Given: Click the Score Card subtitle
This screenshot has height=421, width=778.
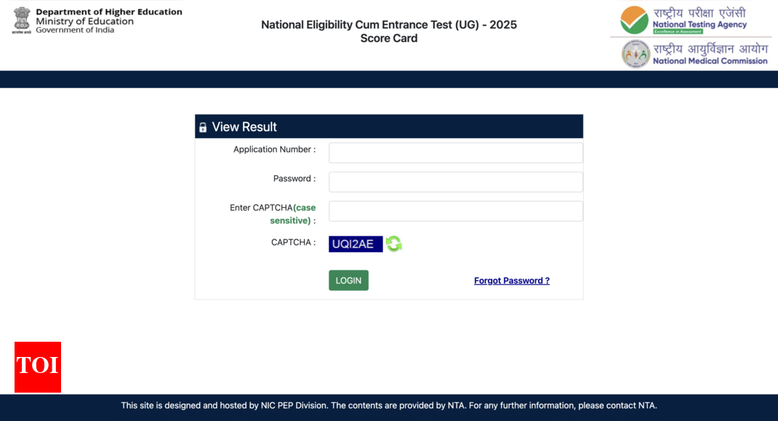Looking at the screenshot, I should 389,39.
